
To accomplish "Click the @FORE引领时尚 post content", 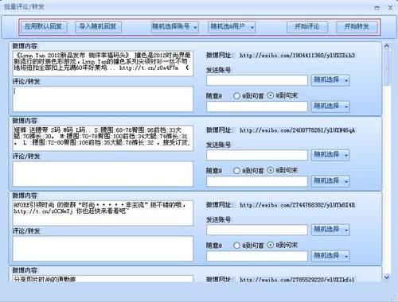I will coord(103,213).
